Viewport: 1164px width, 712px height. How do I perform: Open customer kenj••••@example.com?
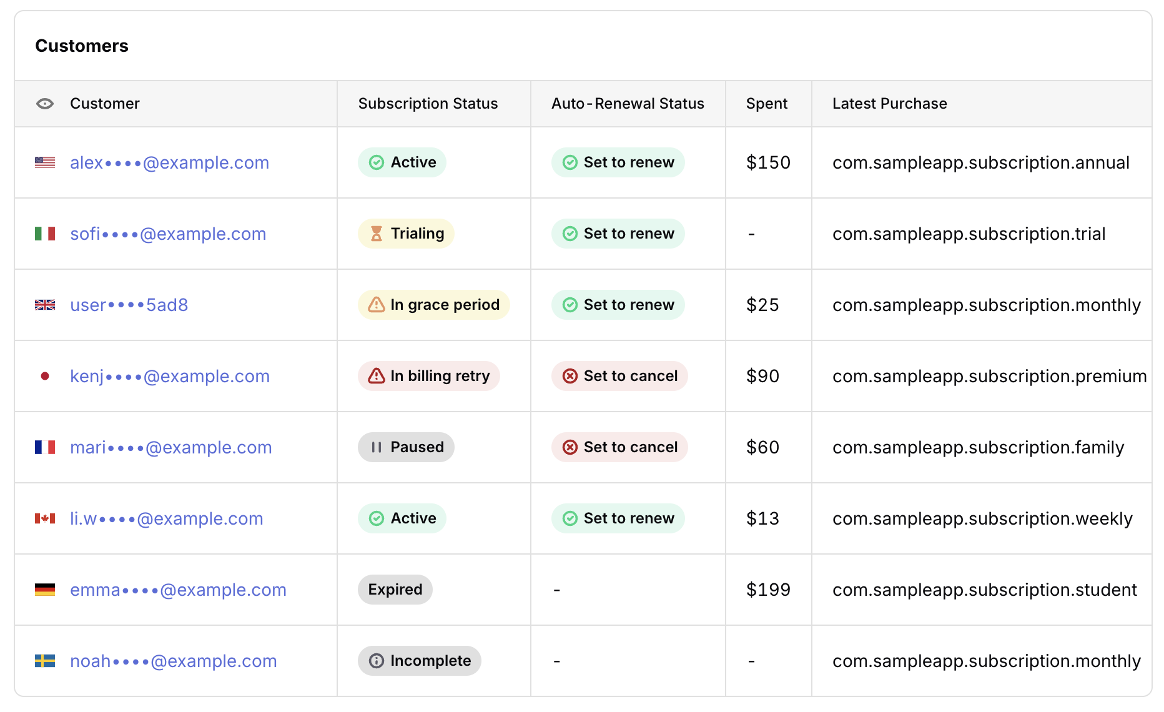tap(170, 376)
